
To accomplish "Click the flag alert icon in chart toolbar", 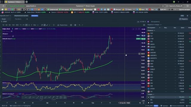I will coord(54,25).
